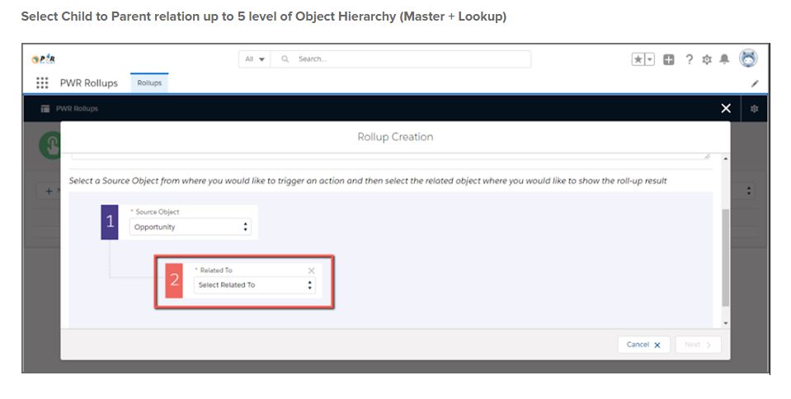Click the pencil edit navigation icon

click(754, 83)
